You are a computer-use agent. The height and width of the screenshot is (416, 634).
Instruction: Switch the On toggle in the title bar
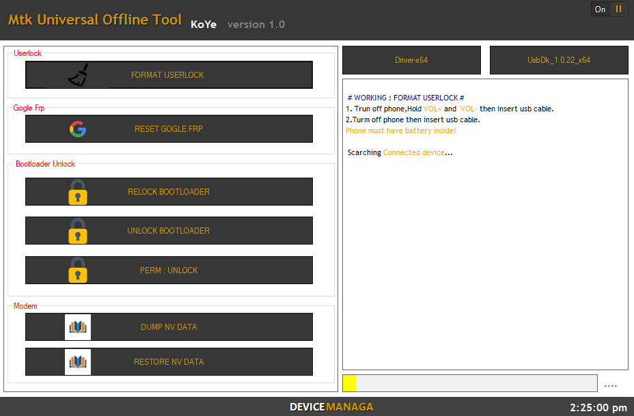[x=600, y=9]
